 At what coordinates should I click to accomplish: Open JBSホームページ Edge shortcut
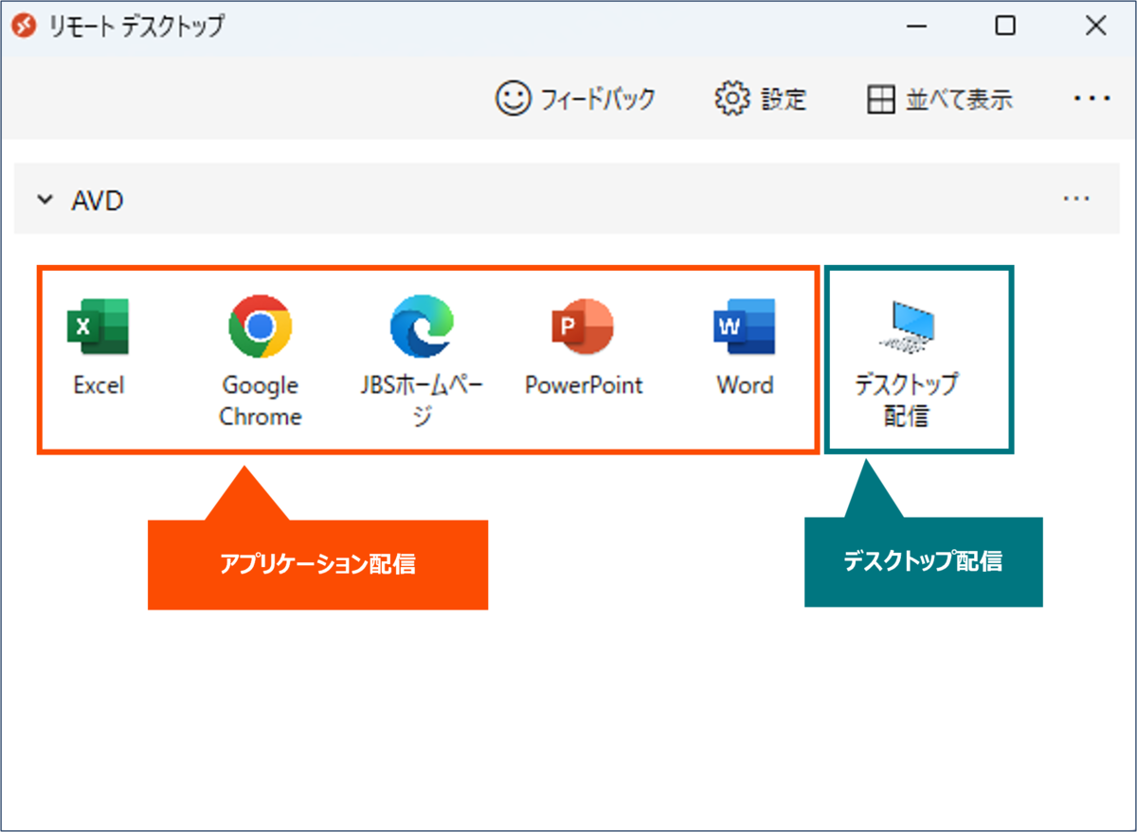tap(422, 360)
